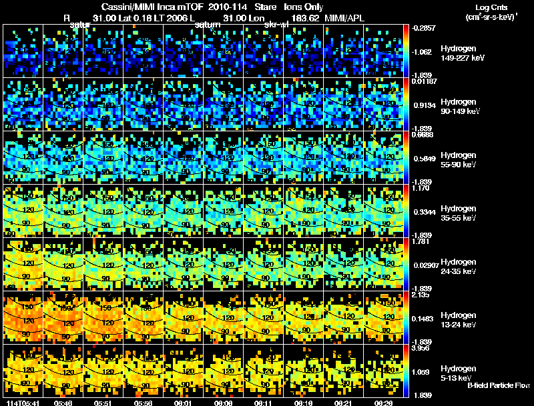The image size is (534, 406).
Task: Select the 06:06 time label
Action: point(223,403)
